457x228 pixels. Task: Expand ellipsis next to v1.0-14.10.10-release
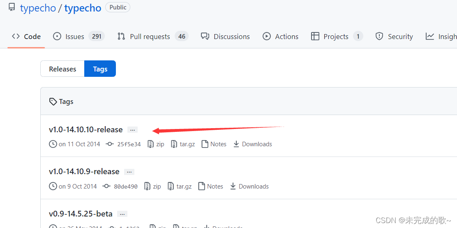coord(133,130)
